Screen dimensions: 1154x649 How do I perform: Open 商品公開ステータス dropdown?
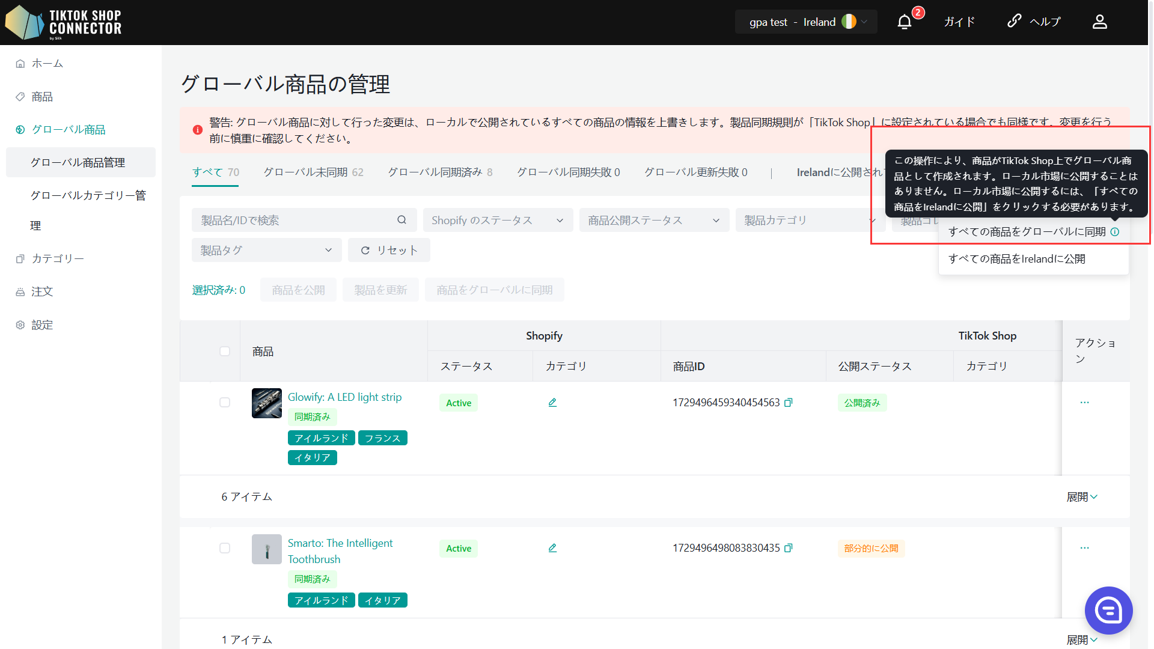point(654,220)
